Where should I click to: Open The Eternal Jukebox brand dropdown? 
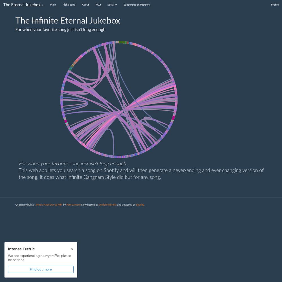23,5
